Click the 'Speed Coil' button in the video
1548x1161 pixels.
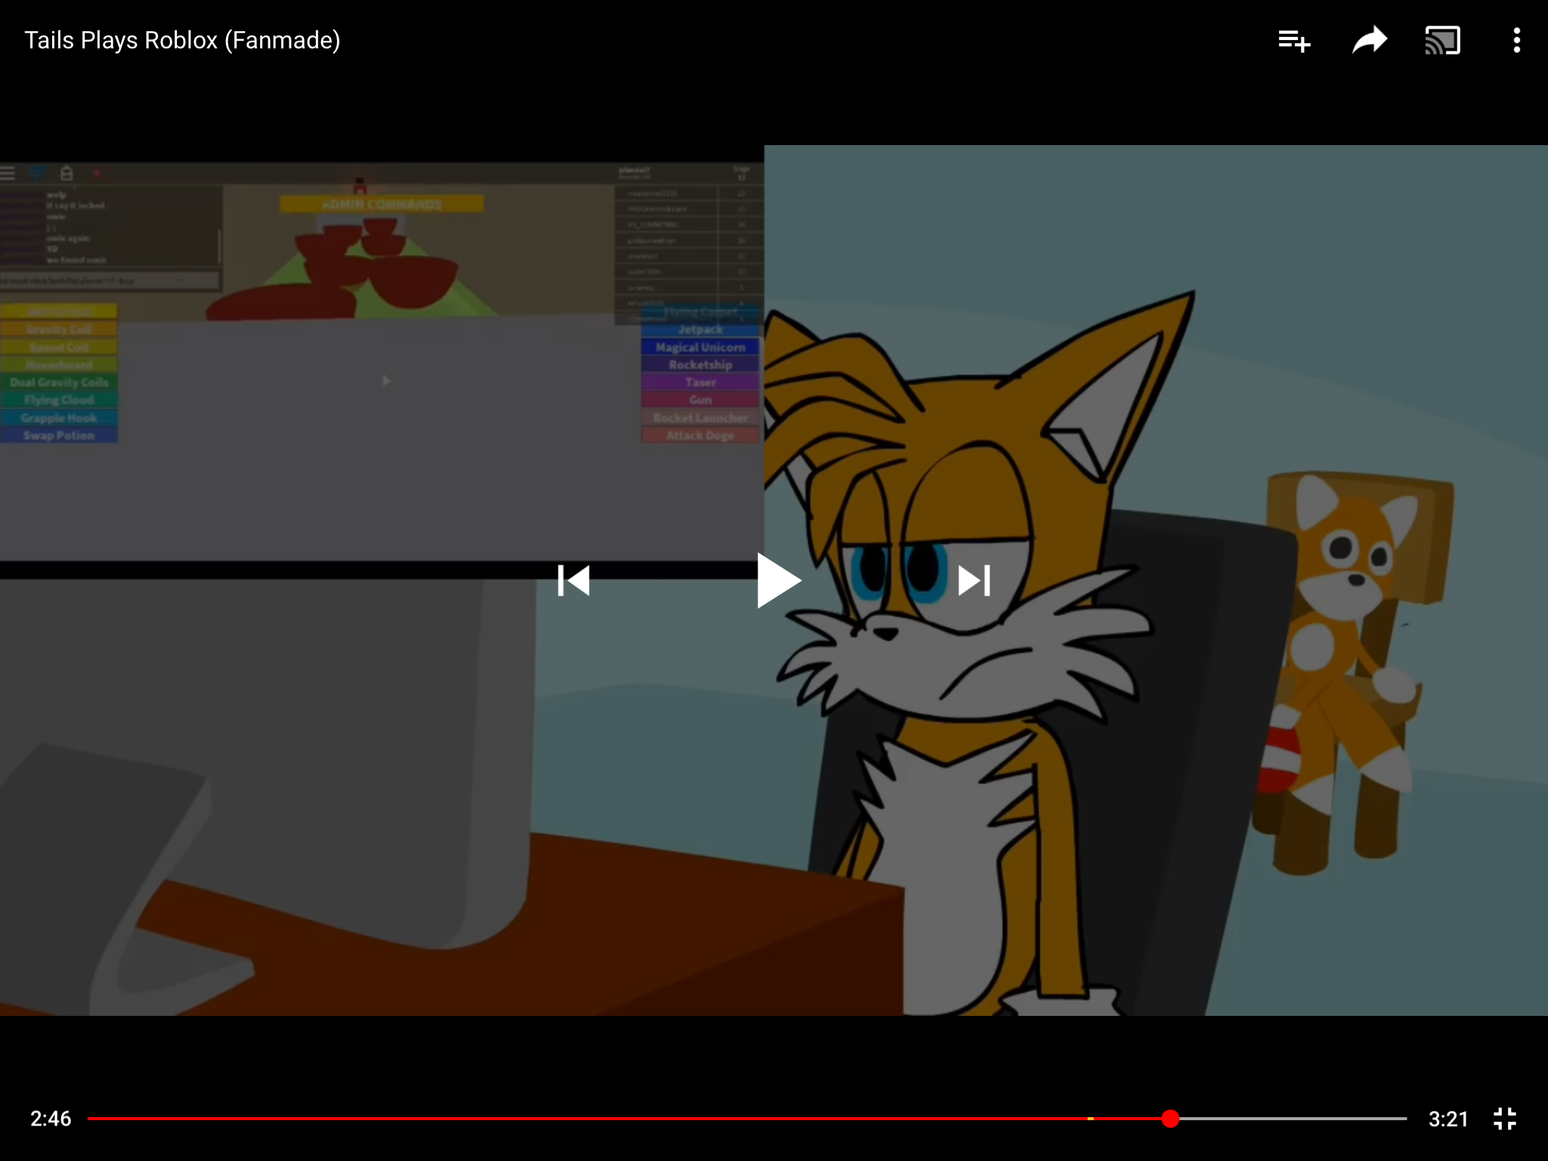pyautogui.click(x=59, y=348)
